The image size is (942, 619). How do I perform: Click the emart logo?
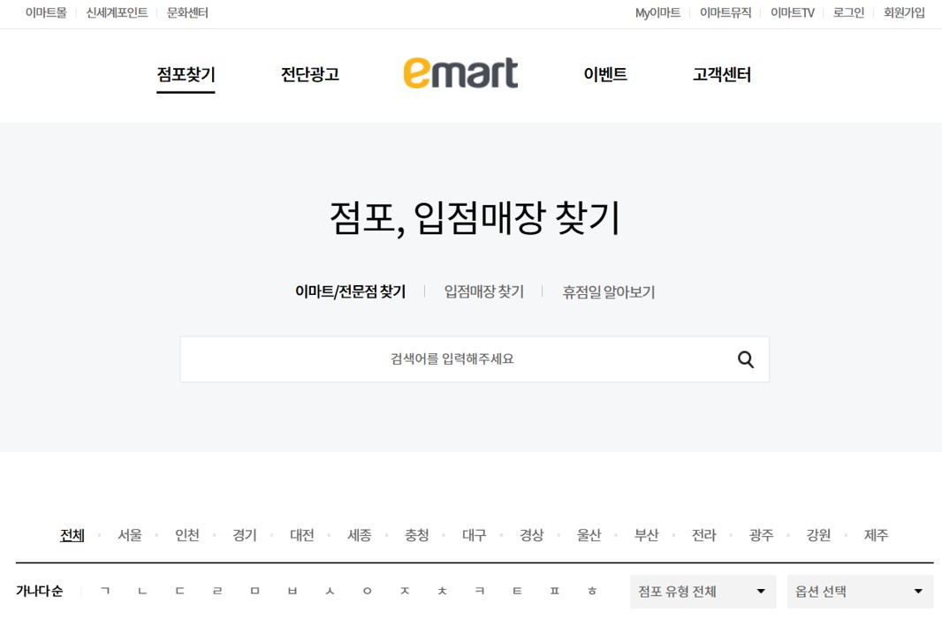(x=460, y=73)
